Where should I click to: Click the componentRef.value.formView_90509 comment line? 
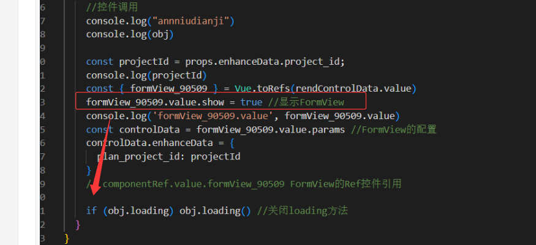tap(244, 184)
